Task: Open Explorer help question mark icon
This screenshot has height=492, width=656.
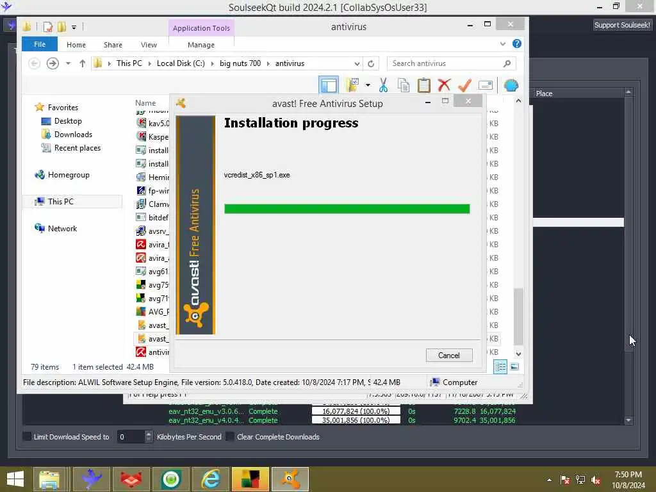Action: (x=517, y=44)
